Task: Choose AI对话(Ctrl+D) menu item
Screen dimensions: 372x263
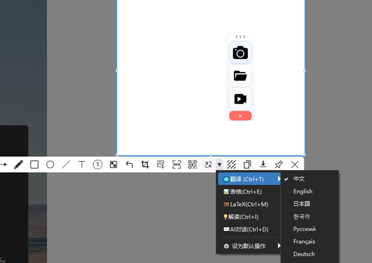Action: tap(249, 229)
